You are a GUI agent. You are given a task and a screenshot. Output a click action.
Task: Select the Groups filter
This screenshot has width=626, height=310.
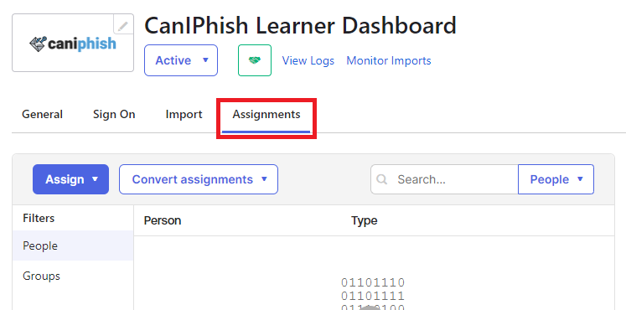[x=73, y=276]
